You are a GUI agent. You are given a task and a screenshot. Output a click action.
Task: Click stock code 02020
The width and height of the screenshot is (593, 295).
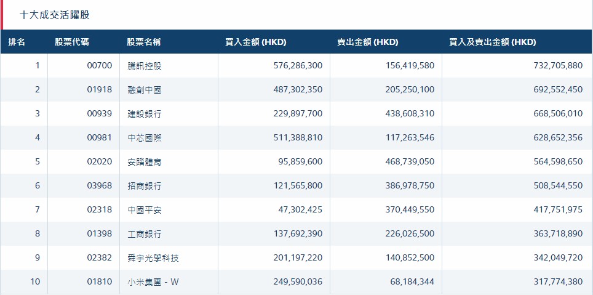click(100, 162)
